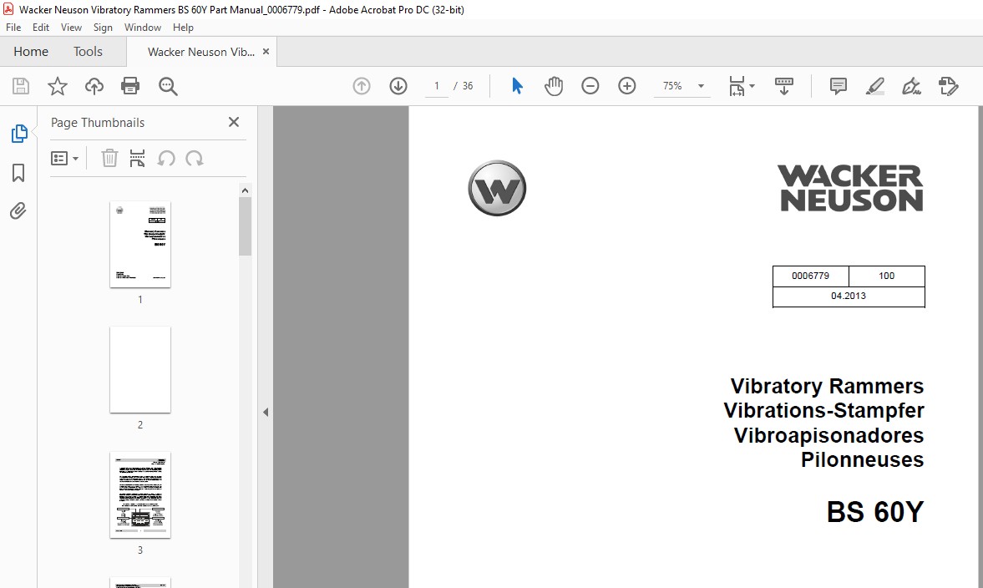
Task: Click the '04.2013' date in document
Action: [x=849, y=296]
